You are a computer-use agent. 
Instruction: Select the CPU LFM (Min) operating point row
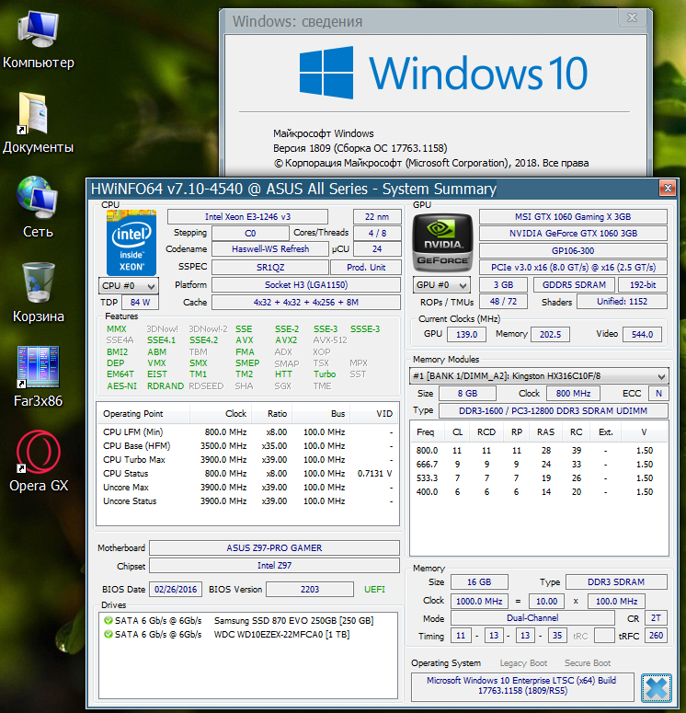[247, 432]
